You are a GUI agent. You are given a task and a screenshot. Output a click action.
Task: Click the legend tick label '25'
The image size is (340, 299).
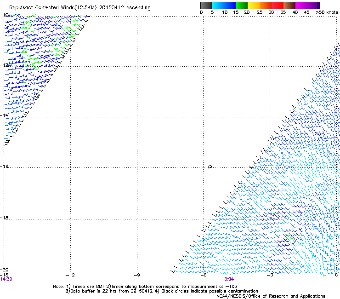coord(260,12)
